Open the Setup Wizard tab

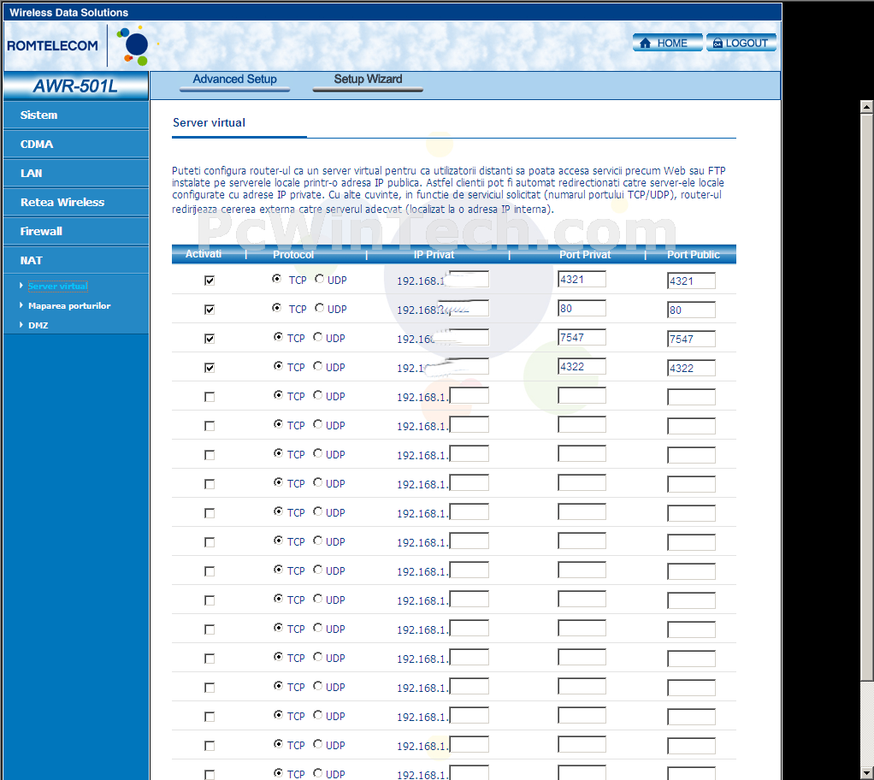[368, 80]
